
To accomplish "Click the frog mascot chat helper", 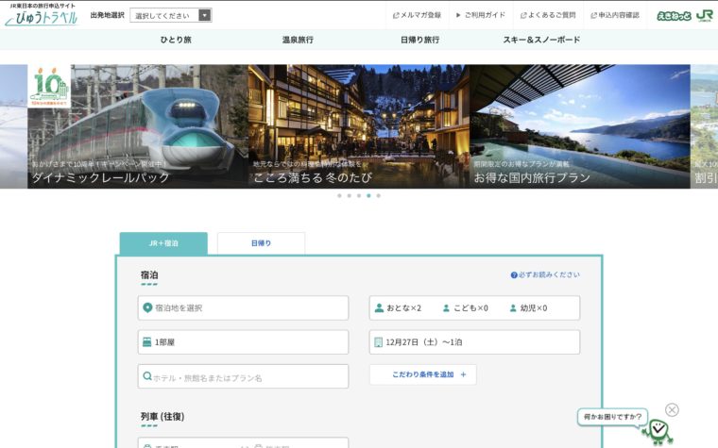I will click(x=658, y=431).
